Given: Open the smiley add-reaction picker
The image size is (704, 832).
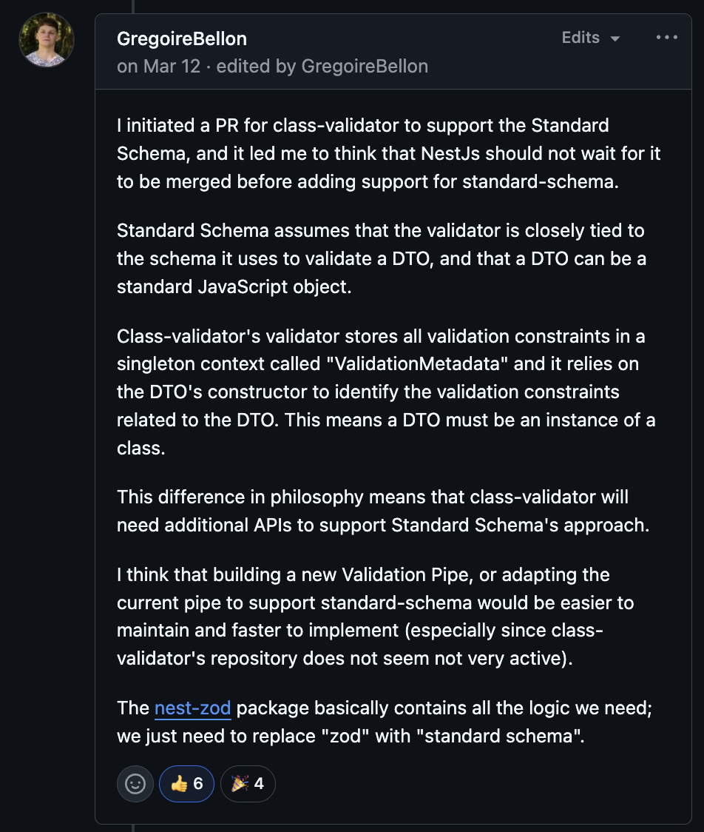Looking at the screenshot, I should point(135,784).
